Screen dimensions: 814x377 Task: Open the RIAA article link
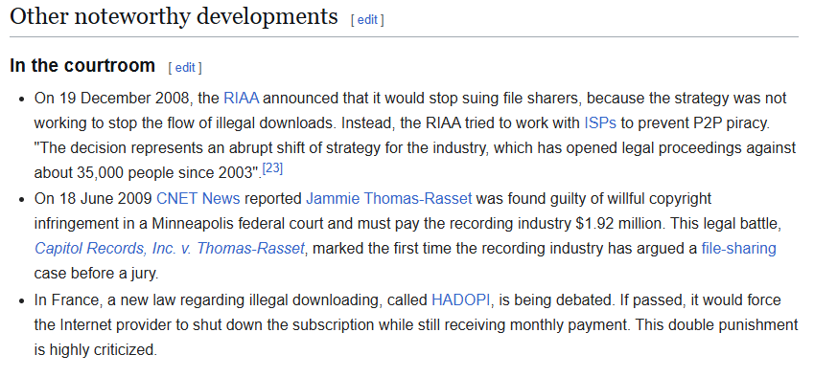[242, 98]
